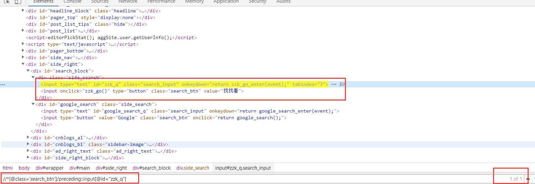The width and height of the screenshot is (535, 184).
Task: Open the Network tab
Action: 128,1
